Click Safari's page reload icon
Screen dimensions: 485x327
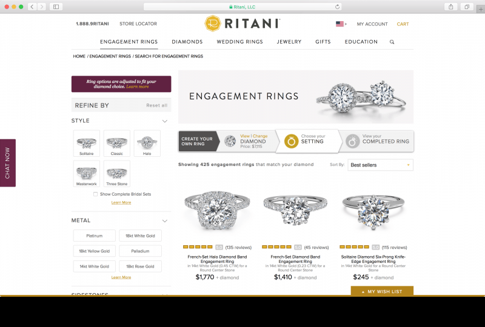[x=337, y=7]
